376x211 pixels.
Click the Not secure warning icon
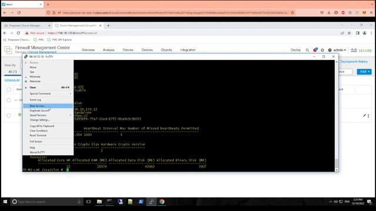point(27,33)
